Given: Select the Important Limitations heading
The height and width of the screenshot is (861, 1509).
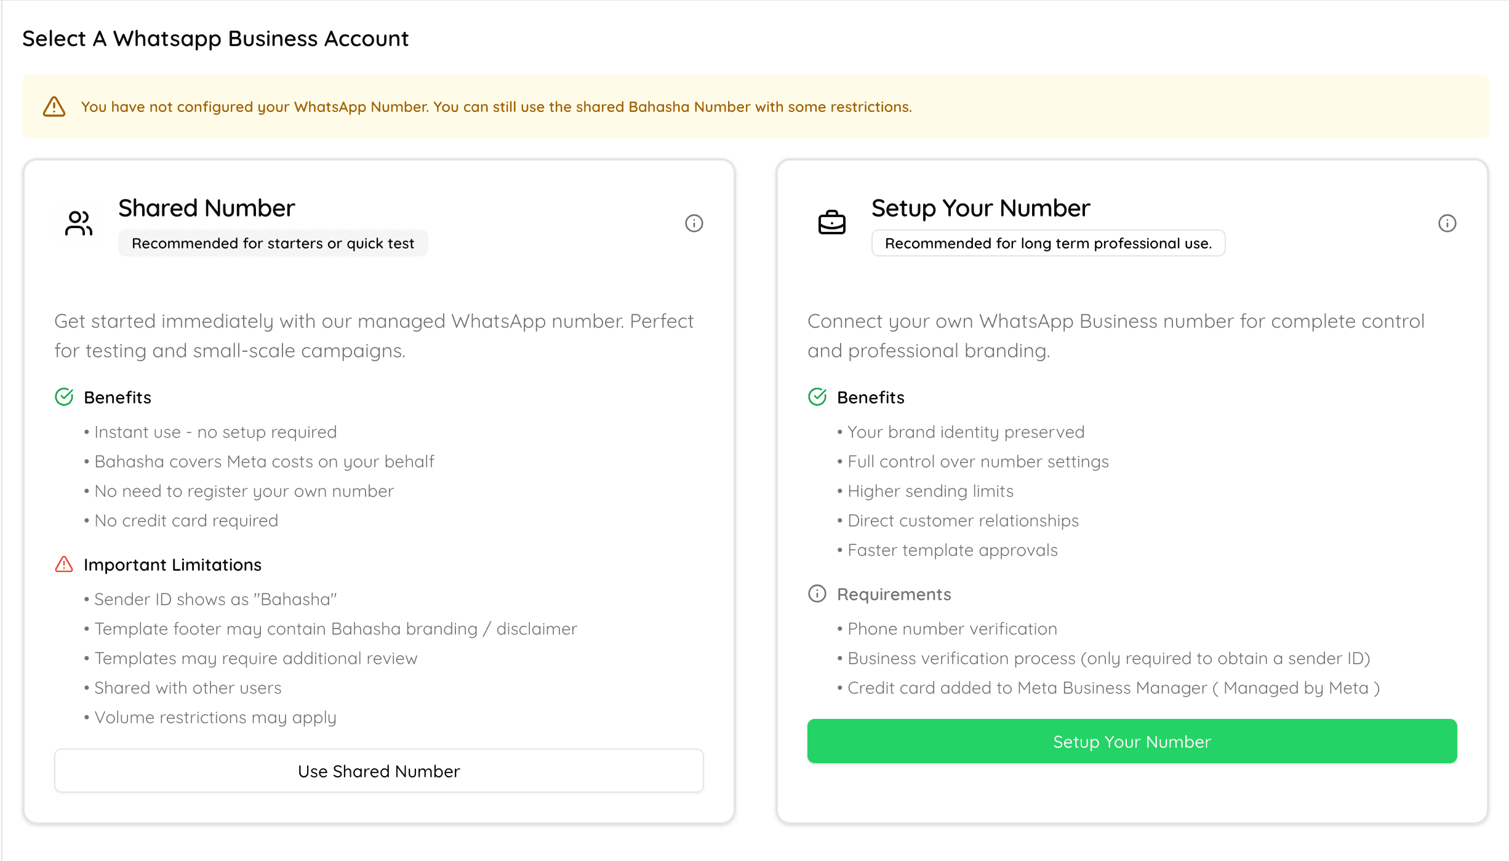Looking at the screenshot, I should point(172,564).
